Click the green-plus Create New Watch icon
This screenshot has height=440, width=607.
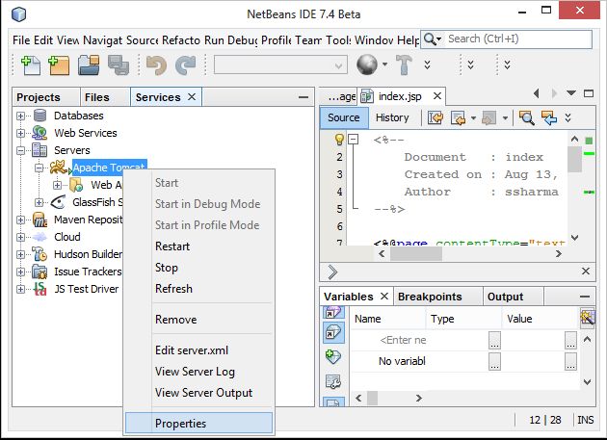coord(332,356)
